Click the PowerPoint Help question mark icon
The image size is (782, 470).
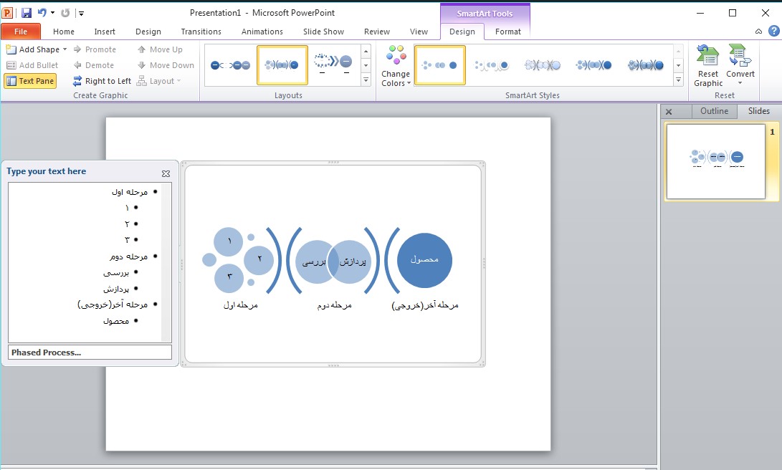click(x=774, y=31)
